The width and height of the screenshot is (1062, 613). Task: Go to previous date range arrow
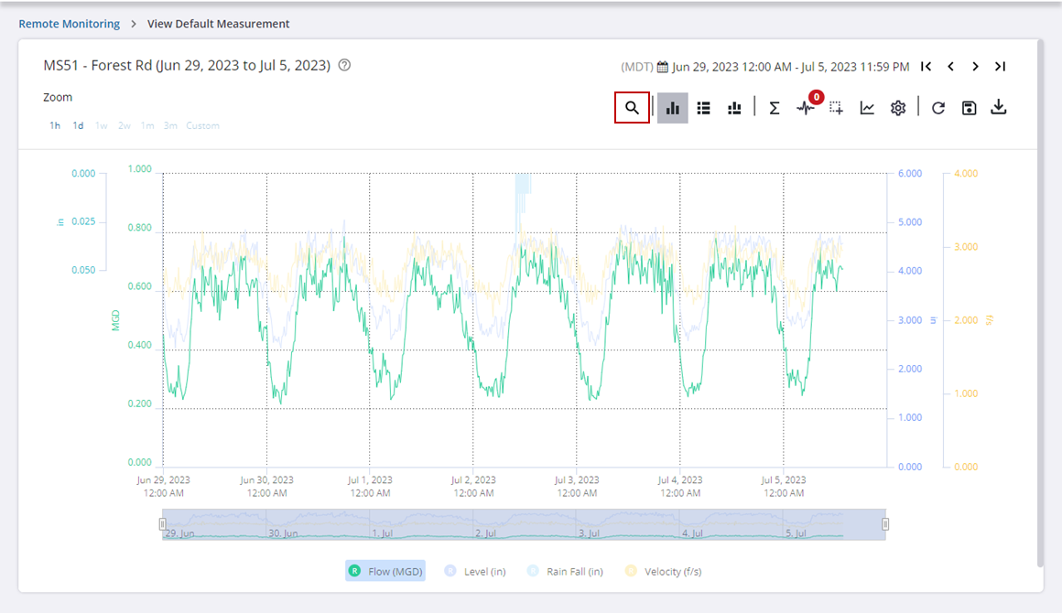tap(951, 66)
